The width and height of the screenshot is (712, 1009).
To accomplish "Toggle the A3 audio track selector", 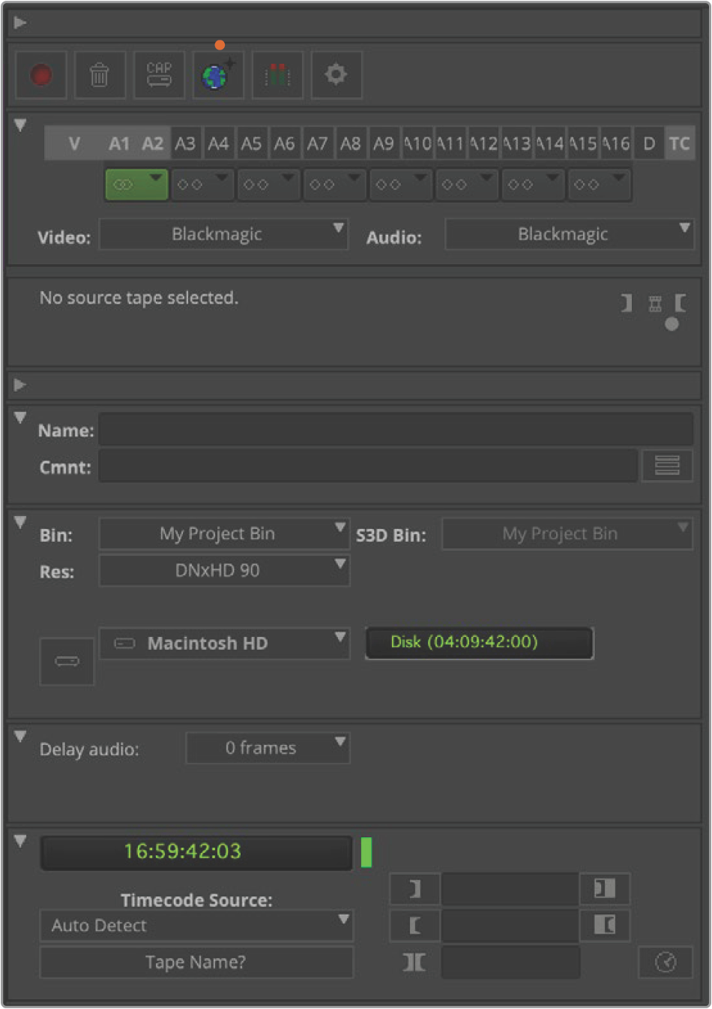I will (x=185, y=143).
